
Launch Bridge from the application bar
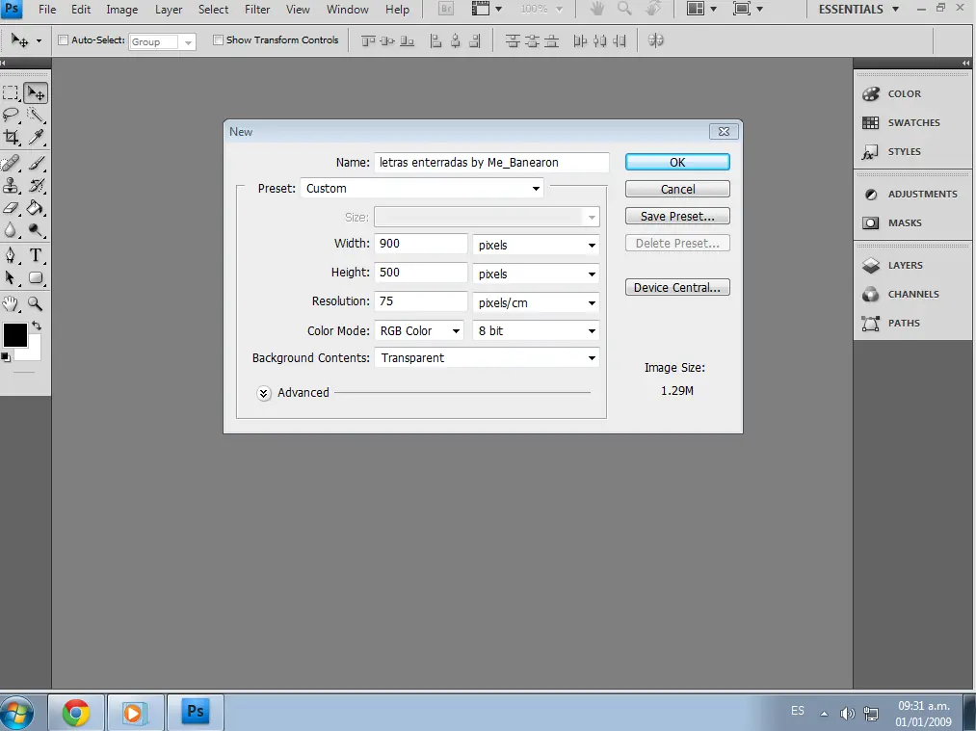pyautogui.click(x=446, y=10)
